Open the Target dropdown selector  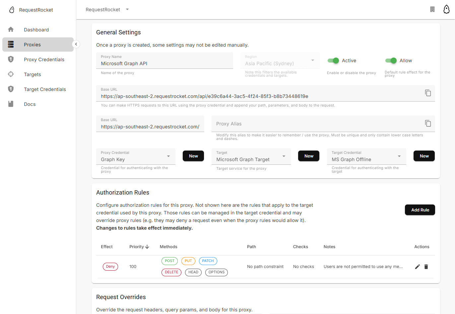284,156
